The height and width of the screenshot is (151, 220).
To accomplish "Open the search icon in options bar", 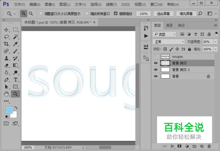I will 200,13.
